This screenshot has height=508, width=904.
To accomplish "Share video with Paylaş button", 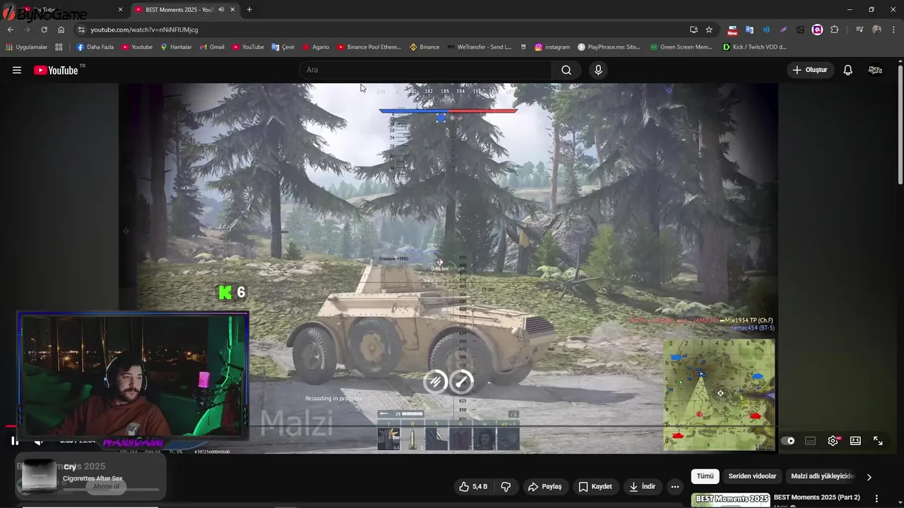I will coord(545,486).
